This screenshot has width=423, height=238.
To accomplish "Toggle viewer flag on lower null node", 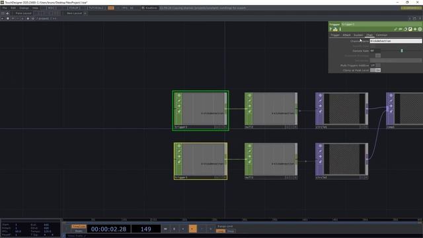I will click(x=250, y=146).
